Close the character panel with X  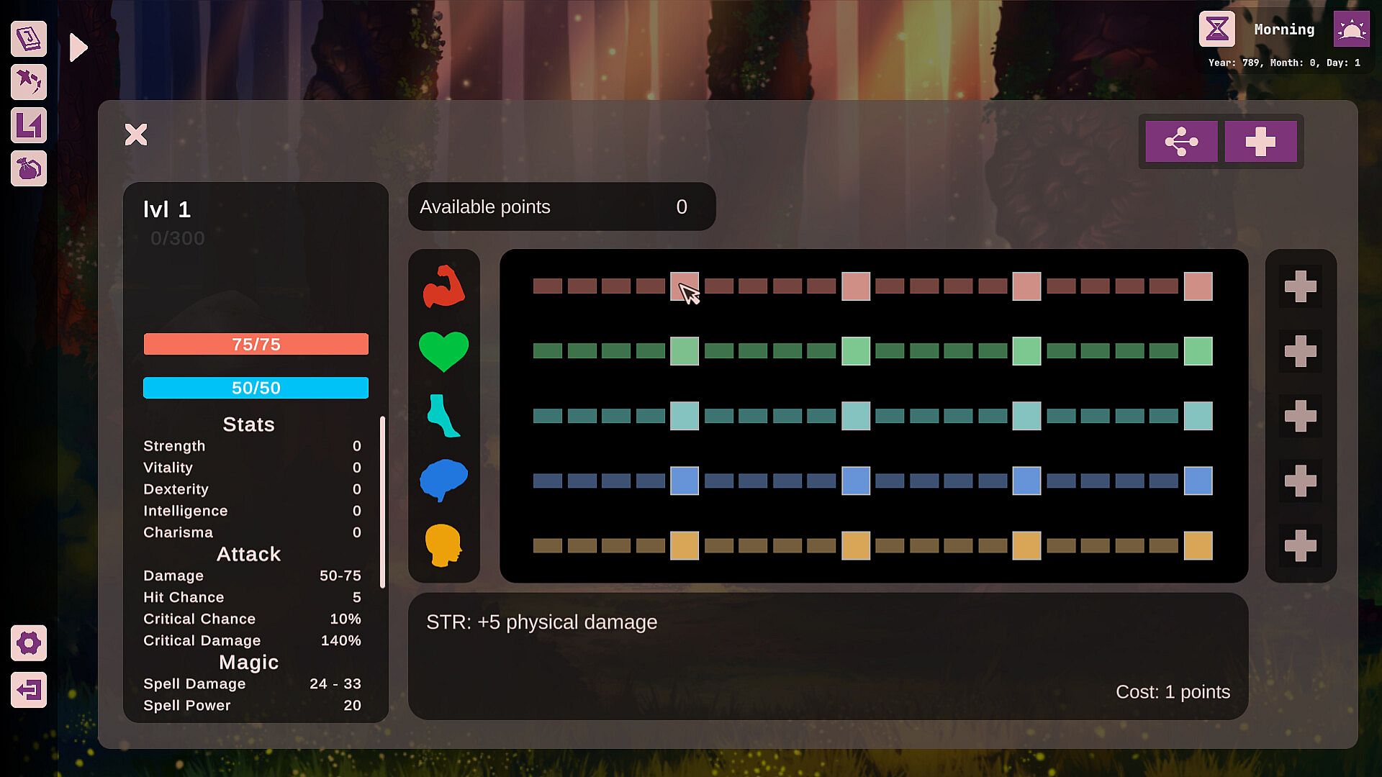(x=136, y=135)
